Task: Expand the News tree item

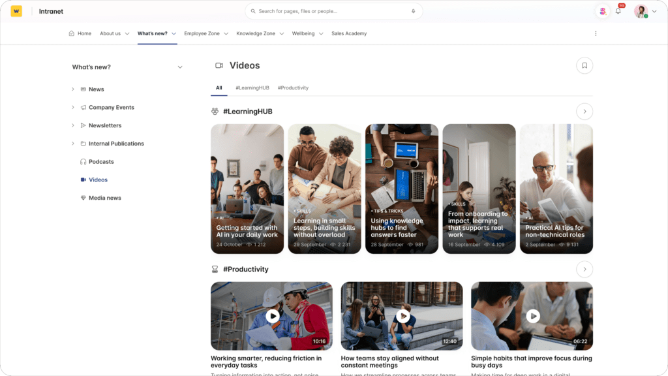Action: [73, 89]
